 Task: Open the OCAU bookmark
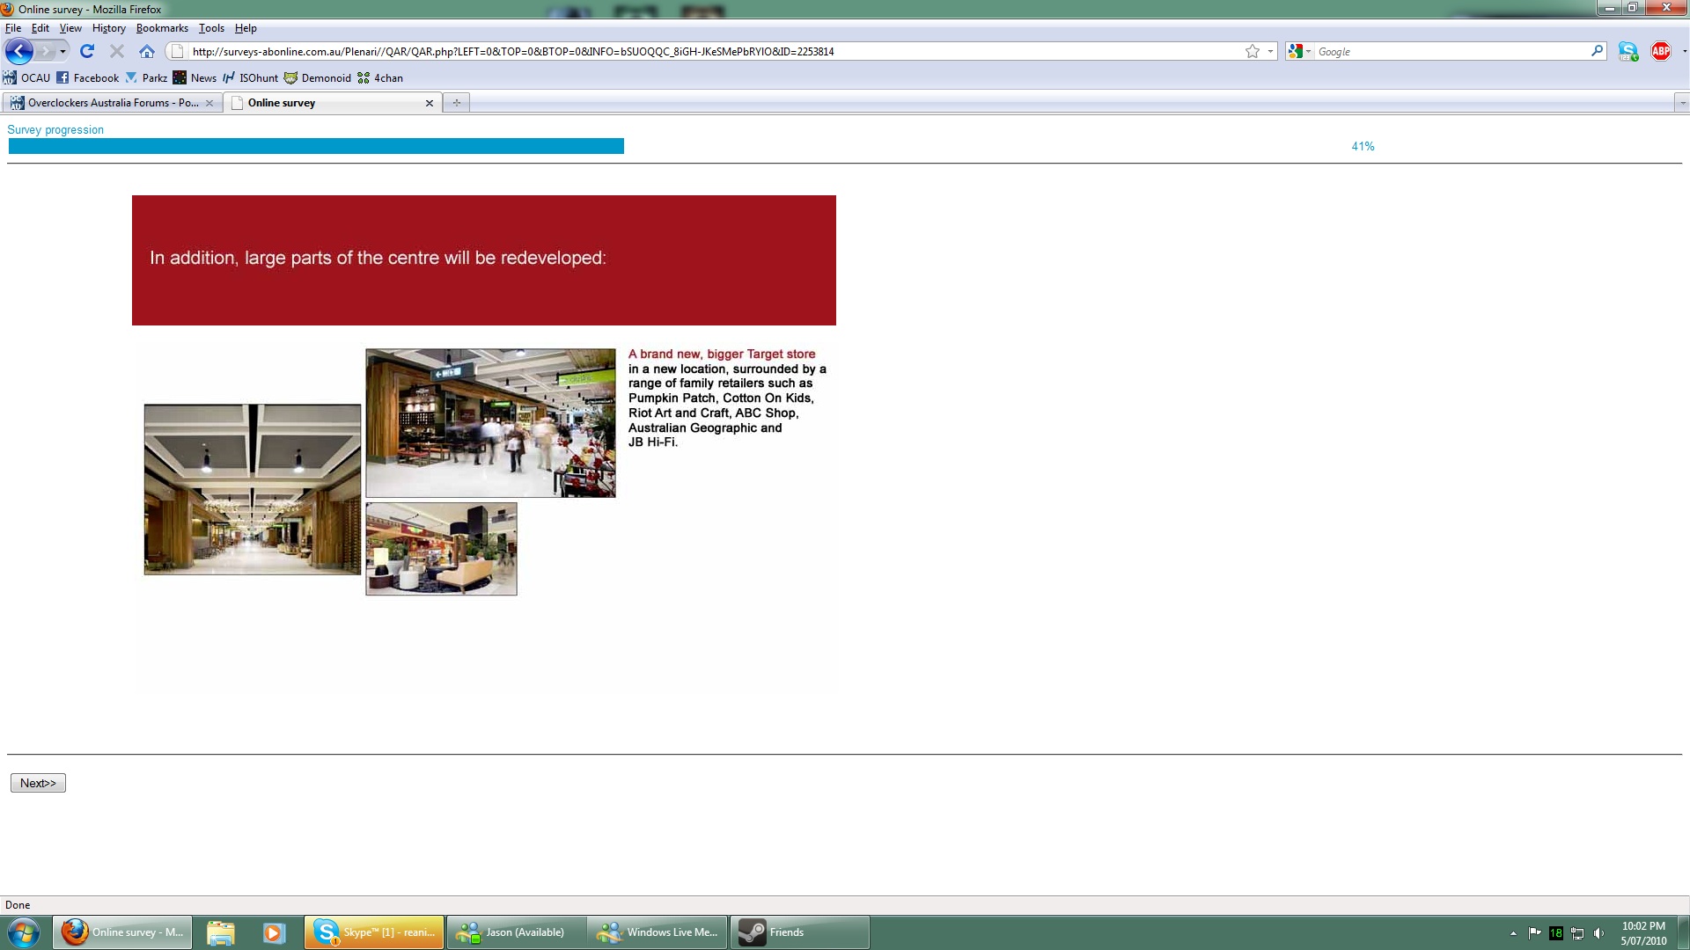(26, 77)
